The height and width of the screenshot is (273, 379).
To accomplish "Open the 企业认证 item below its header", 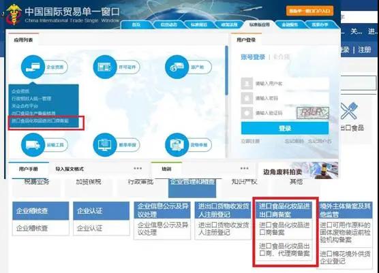I will tap(102, 228).
